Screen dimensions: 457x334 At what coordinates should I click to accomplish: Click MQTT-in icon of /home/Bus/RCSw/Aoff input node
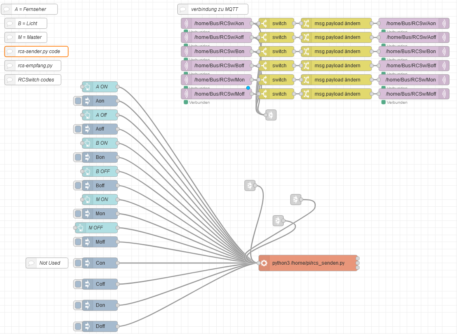[186, 37]
